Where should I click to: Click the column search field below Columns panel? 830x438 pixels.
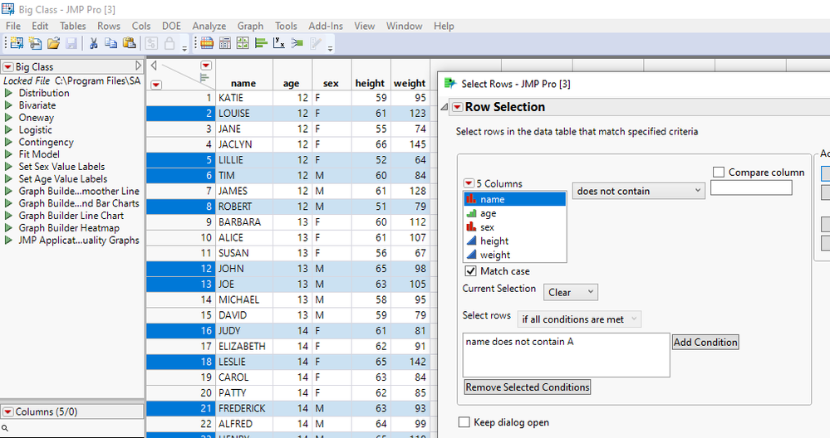pos(72,428)
